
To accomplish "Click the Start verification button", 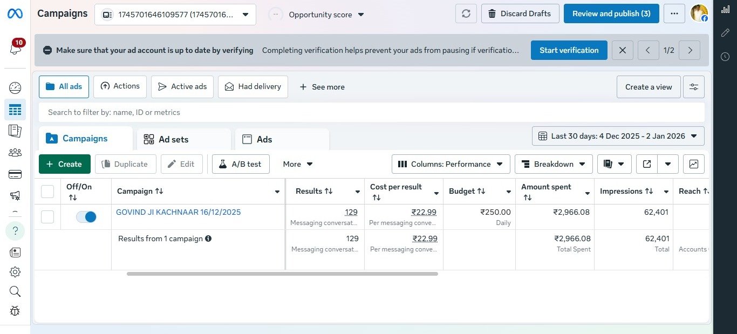I will pos(569,50).
